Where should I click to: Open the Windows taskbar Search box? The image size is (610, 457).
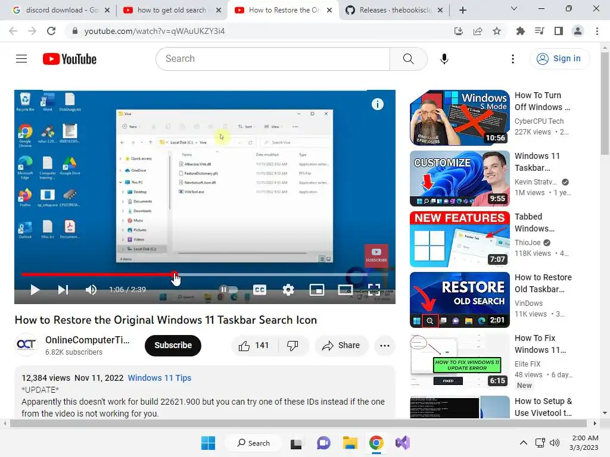[x=254, y=443]
